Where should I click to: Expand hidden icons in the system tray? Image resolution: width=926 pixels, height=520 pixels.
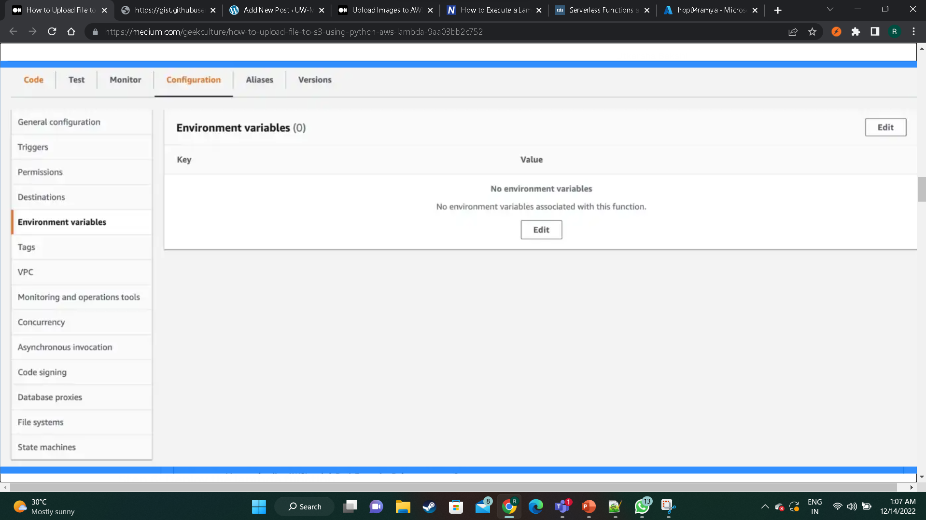coord(765,506)
